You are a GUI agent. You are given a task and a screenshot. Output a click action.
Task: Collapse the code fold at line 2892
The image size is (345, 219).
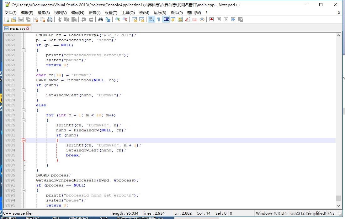(24, 190)
